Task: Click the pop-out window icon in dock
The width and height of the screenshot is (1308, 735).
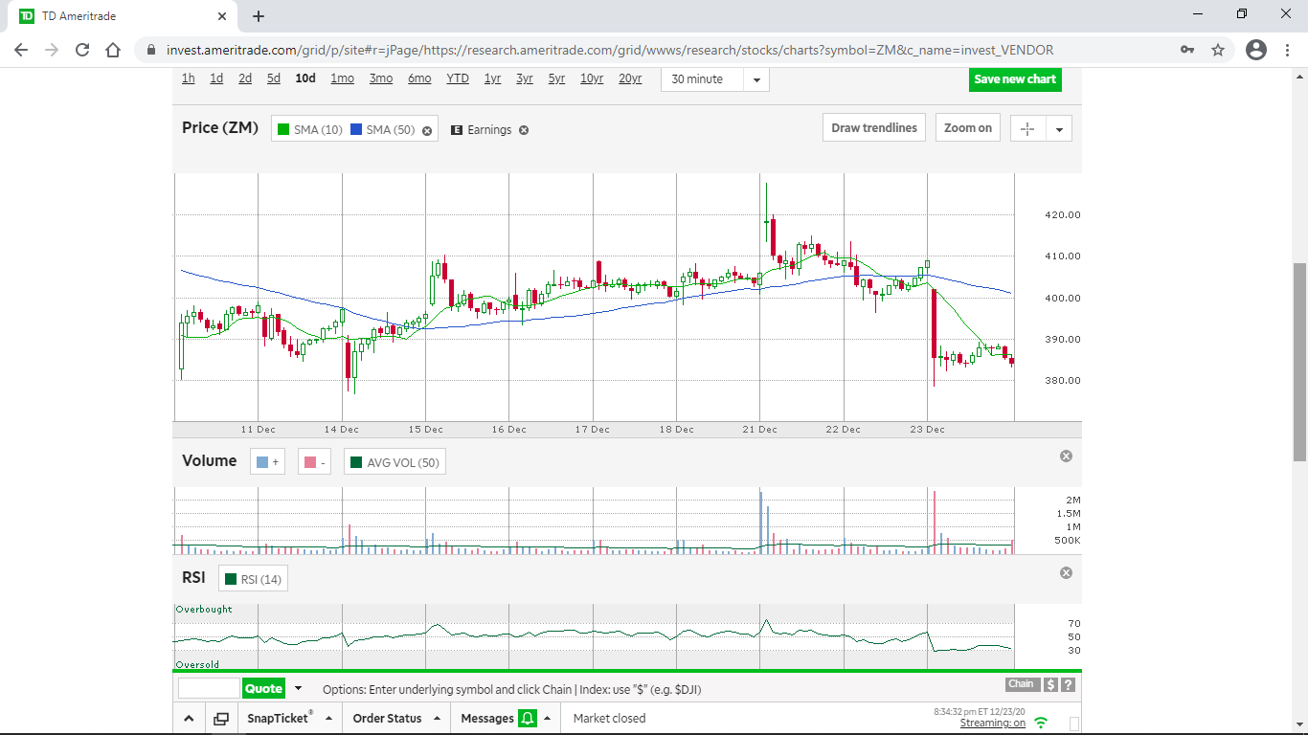Action: pos(221,719)
